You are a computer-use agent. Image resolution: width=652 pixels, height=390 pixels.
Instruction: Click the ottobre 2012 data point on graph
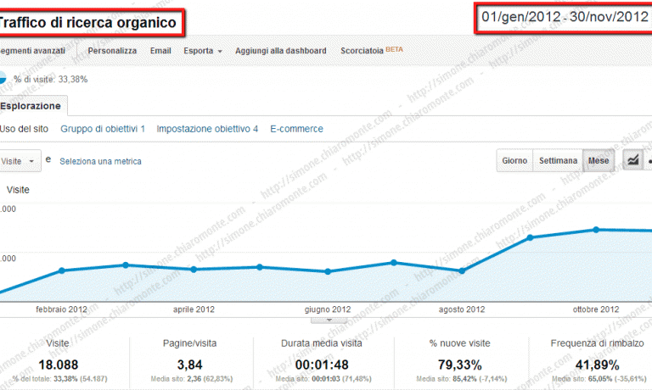click(x=596, y=229)
